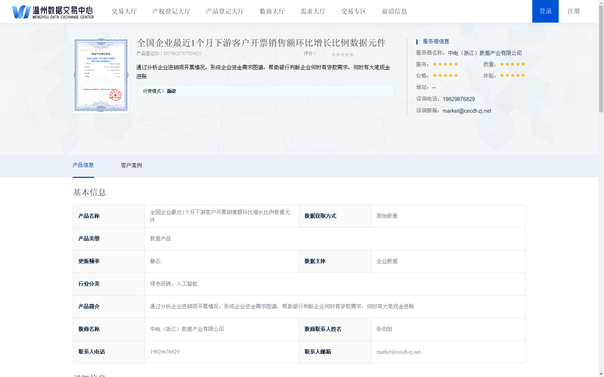Click the 付费模式 面议 field
Viewport: 604px width, 377px height.
pos(265,91)
